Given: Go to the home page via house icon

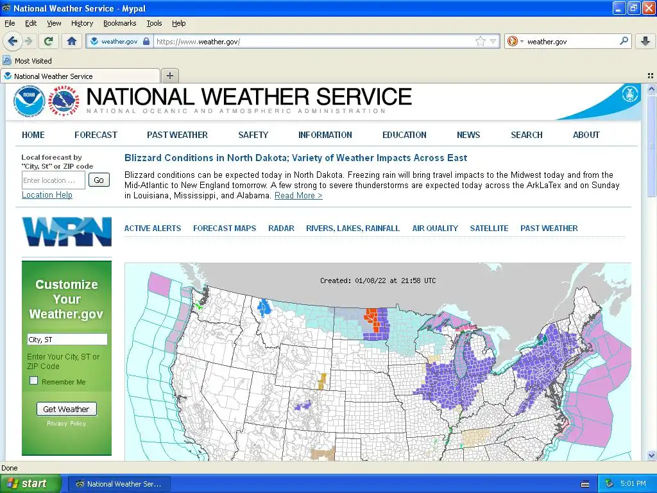Looking at the screenshot, I should 72,41.
